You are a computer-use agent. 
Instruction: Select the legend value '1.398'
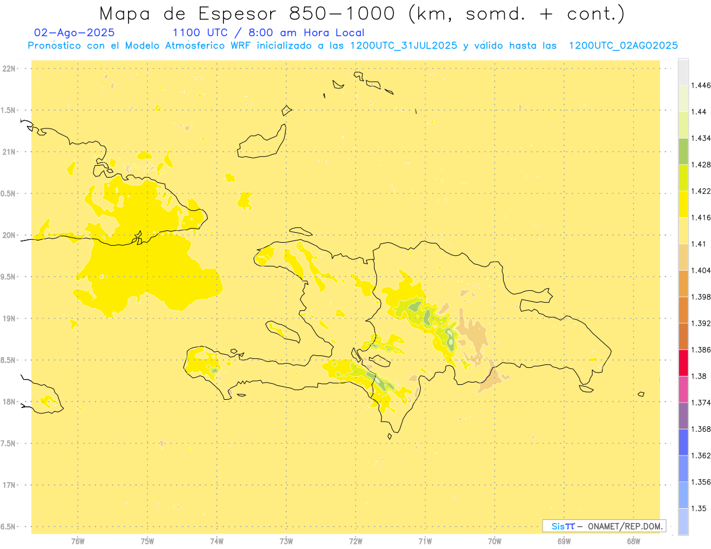[x=700, y=297]
